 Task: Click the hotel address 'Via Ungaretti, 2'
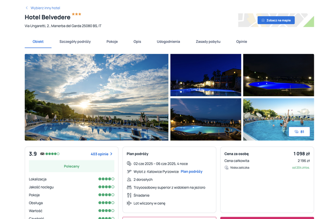(63, 26)
